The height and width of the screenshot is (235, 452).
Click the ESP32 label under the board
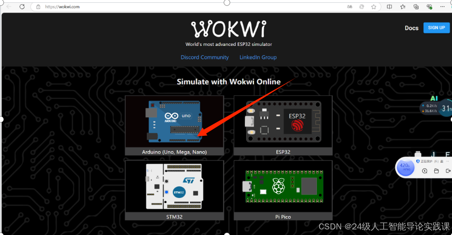click(283, 152)
